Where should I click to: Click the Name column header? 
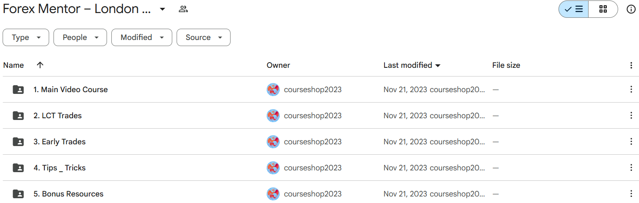coord(13,65)
